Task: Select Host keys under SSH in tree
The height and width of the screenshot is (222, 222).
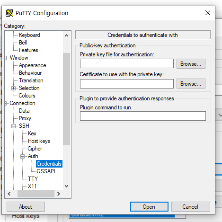Action: 39,141
